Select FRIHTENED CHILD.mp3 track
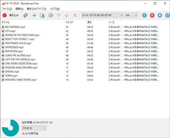Viewport: 170px width, 138px height. point(18,43)
